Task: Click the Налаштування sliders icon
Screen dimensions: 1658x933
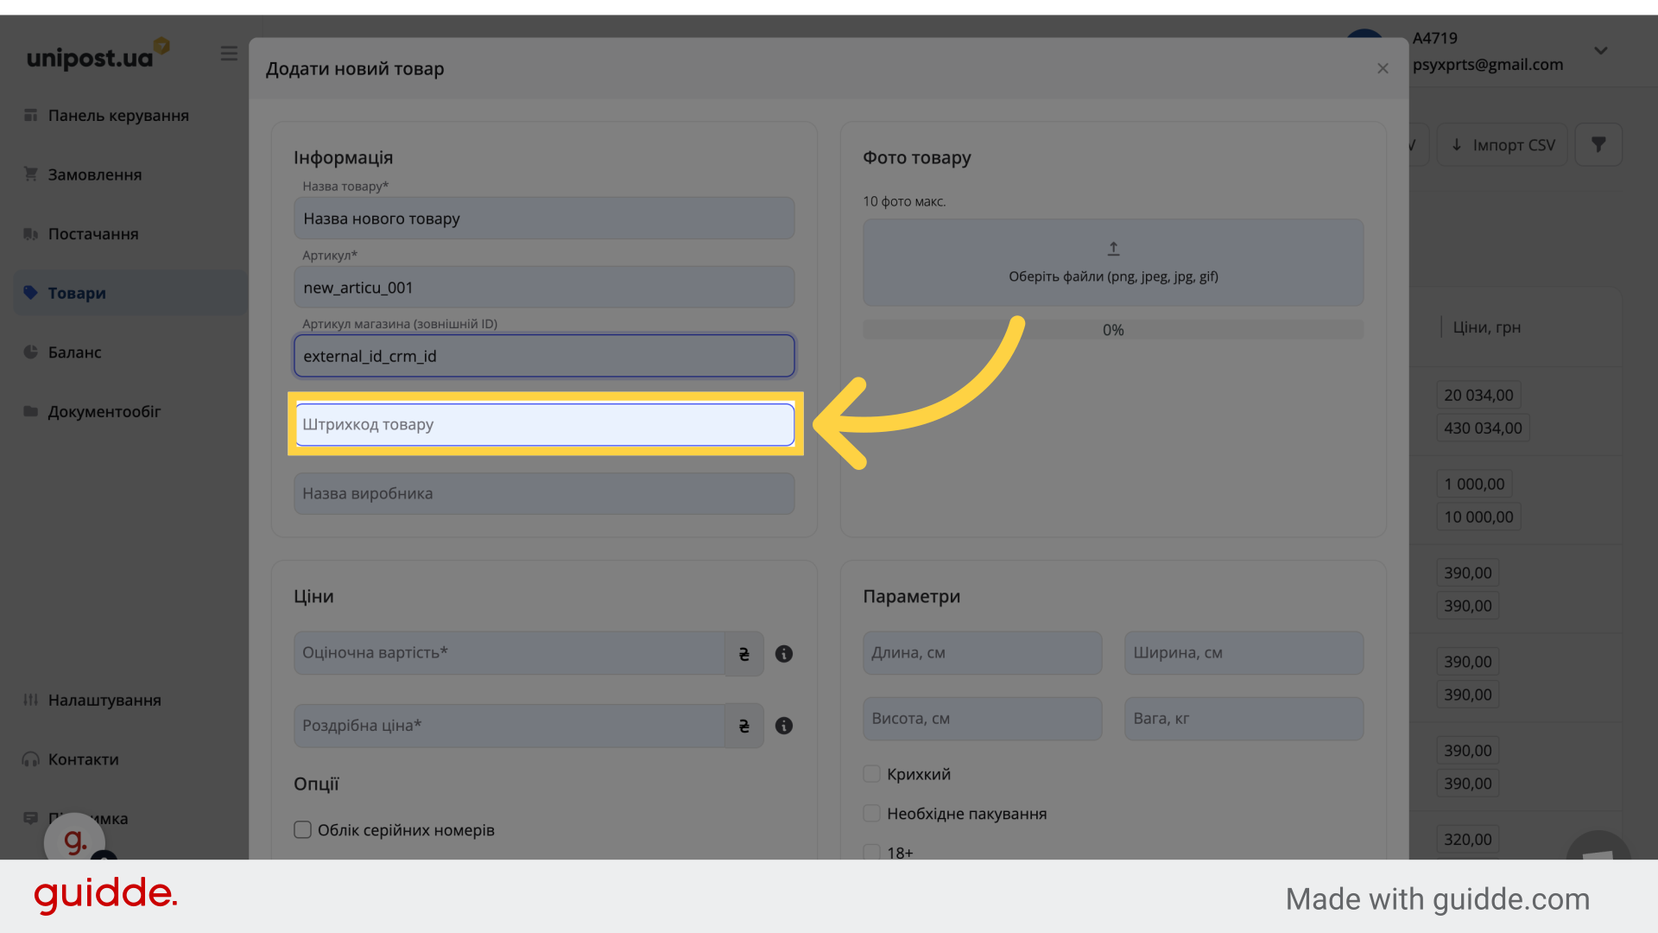Action: [x=31, y=700]
